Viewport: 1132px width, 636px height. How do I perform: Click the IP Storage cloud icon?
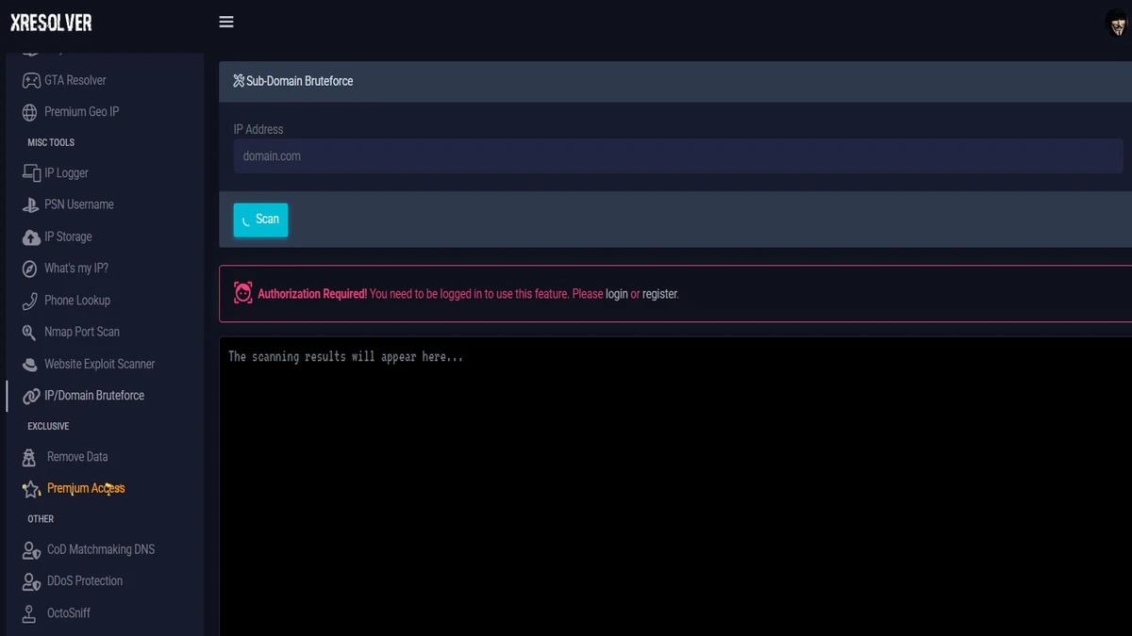tap(30, 237)
